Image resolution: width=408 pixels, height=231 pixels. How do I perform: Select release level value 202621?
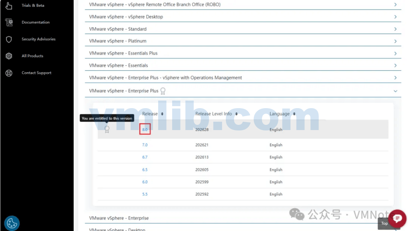point(202,145)
